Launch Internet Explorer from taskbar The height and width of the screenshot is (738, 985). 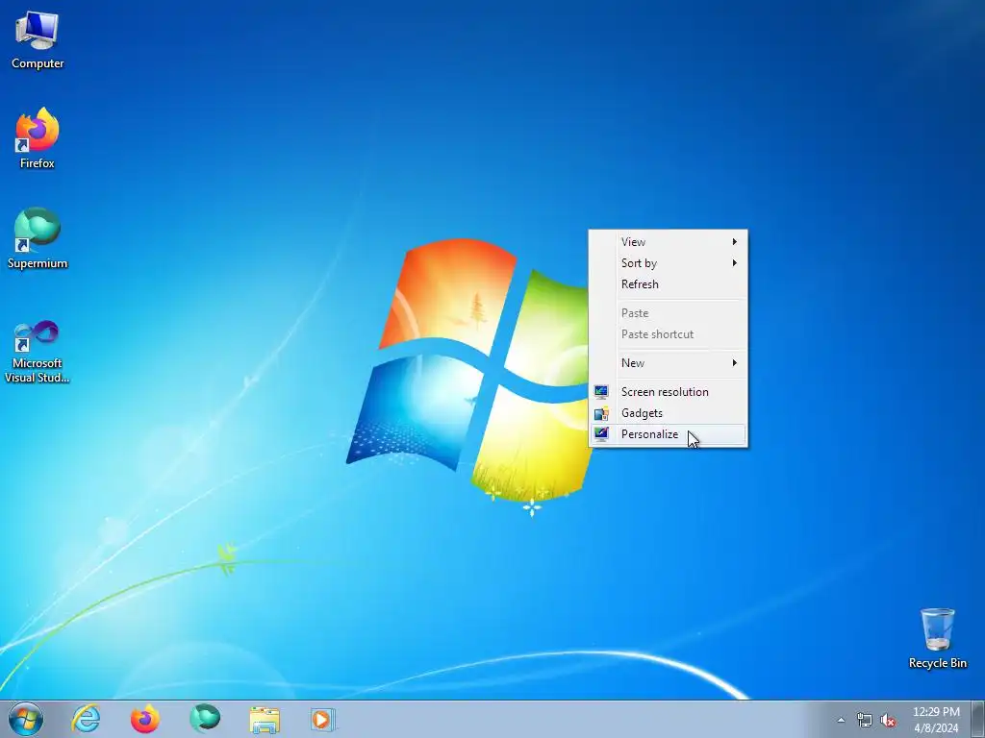pos(86,719)
